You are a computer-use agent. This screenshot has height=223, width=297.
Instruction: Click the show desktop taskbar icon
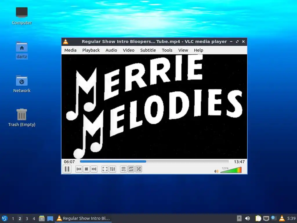tap(50, 218)
